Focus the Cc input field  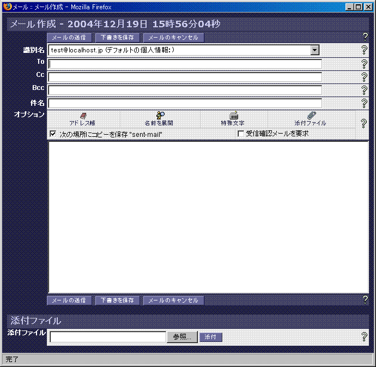(185, 76)
